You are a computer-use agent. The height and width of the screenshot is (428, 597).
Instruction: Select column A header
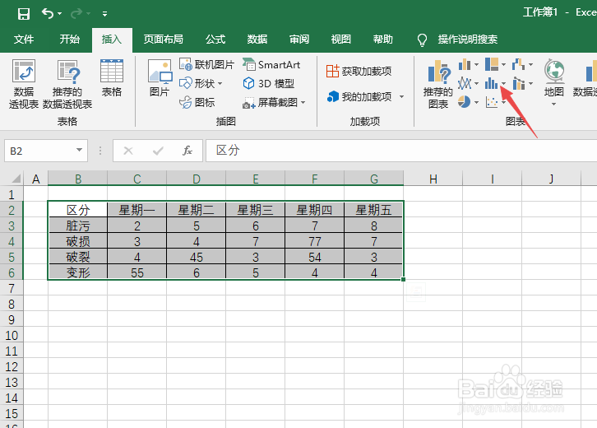tap(36, 179)
